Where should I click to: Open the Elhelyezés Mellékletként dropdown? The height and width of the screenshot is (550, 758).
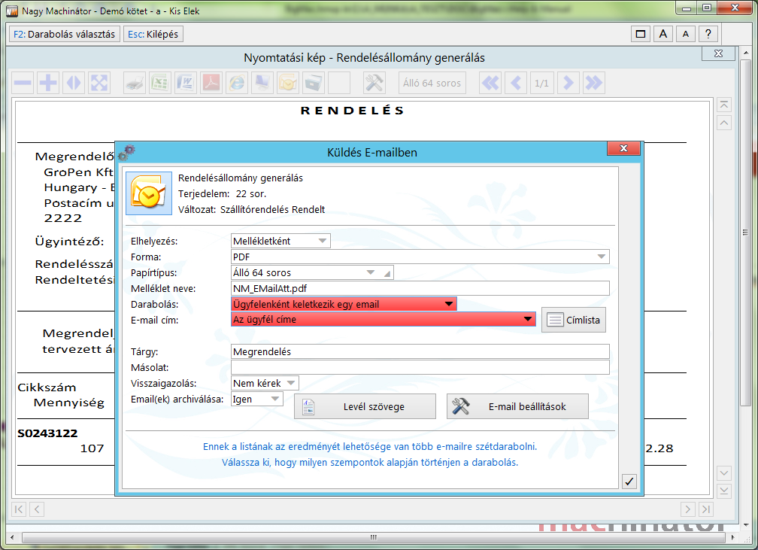point(281,241)
